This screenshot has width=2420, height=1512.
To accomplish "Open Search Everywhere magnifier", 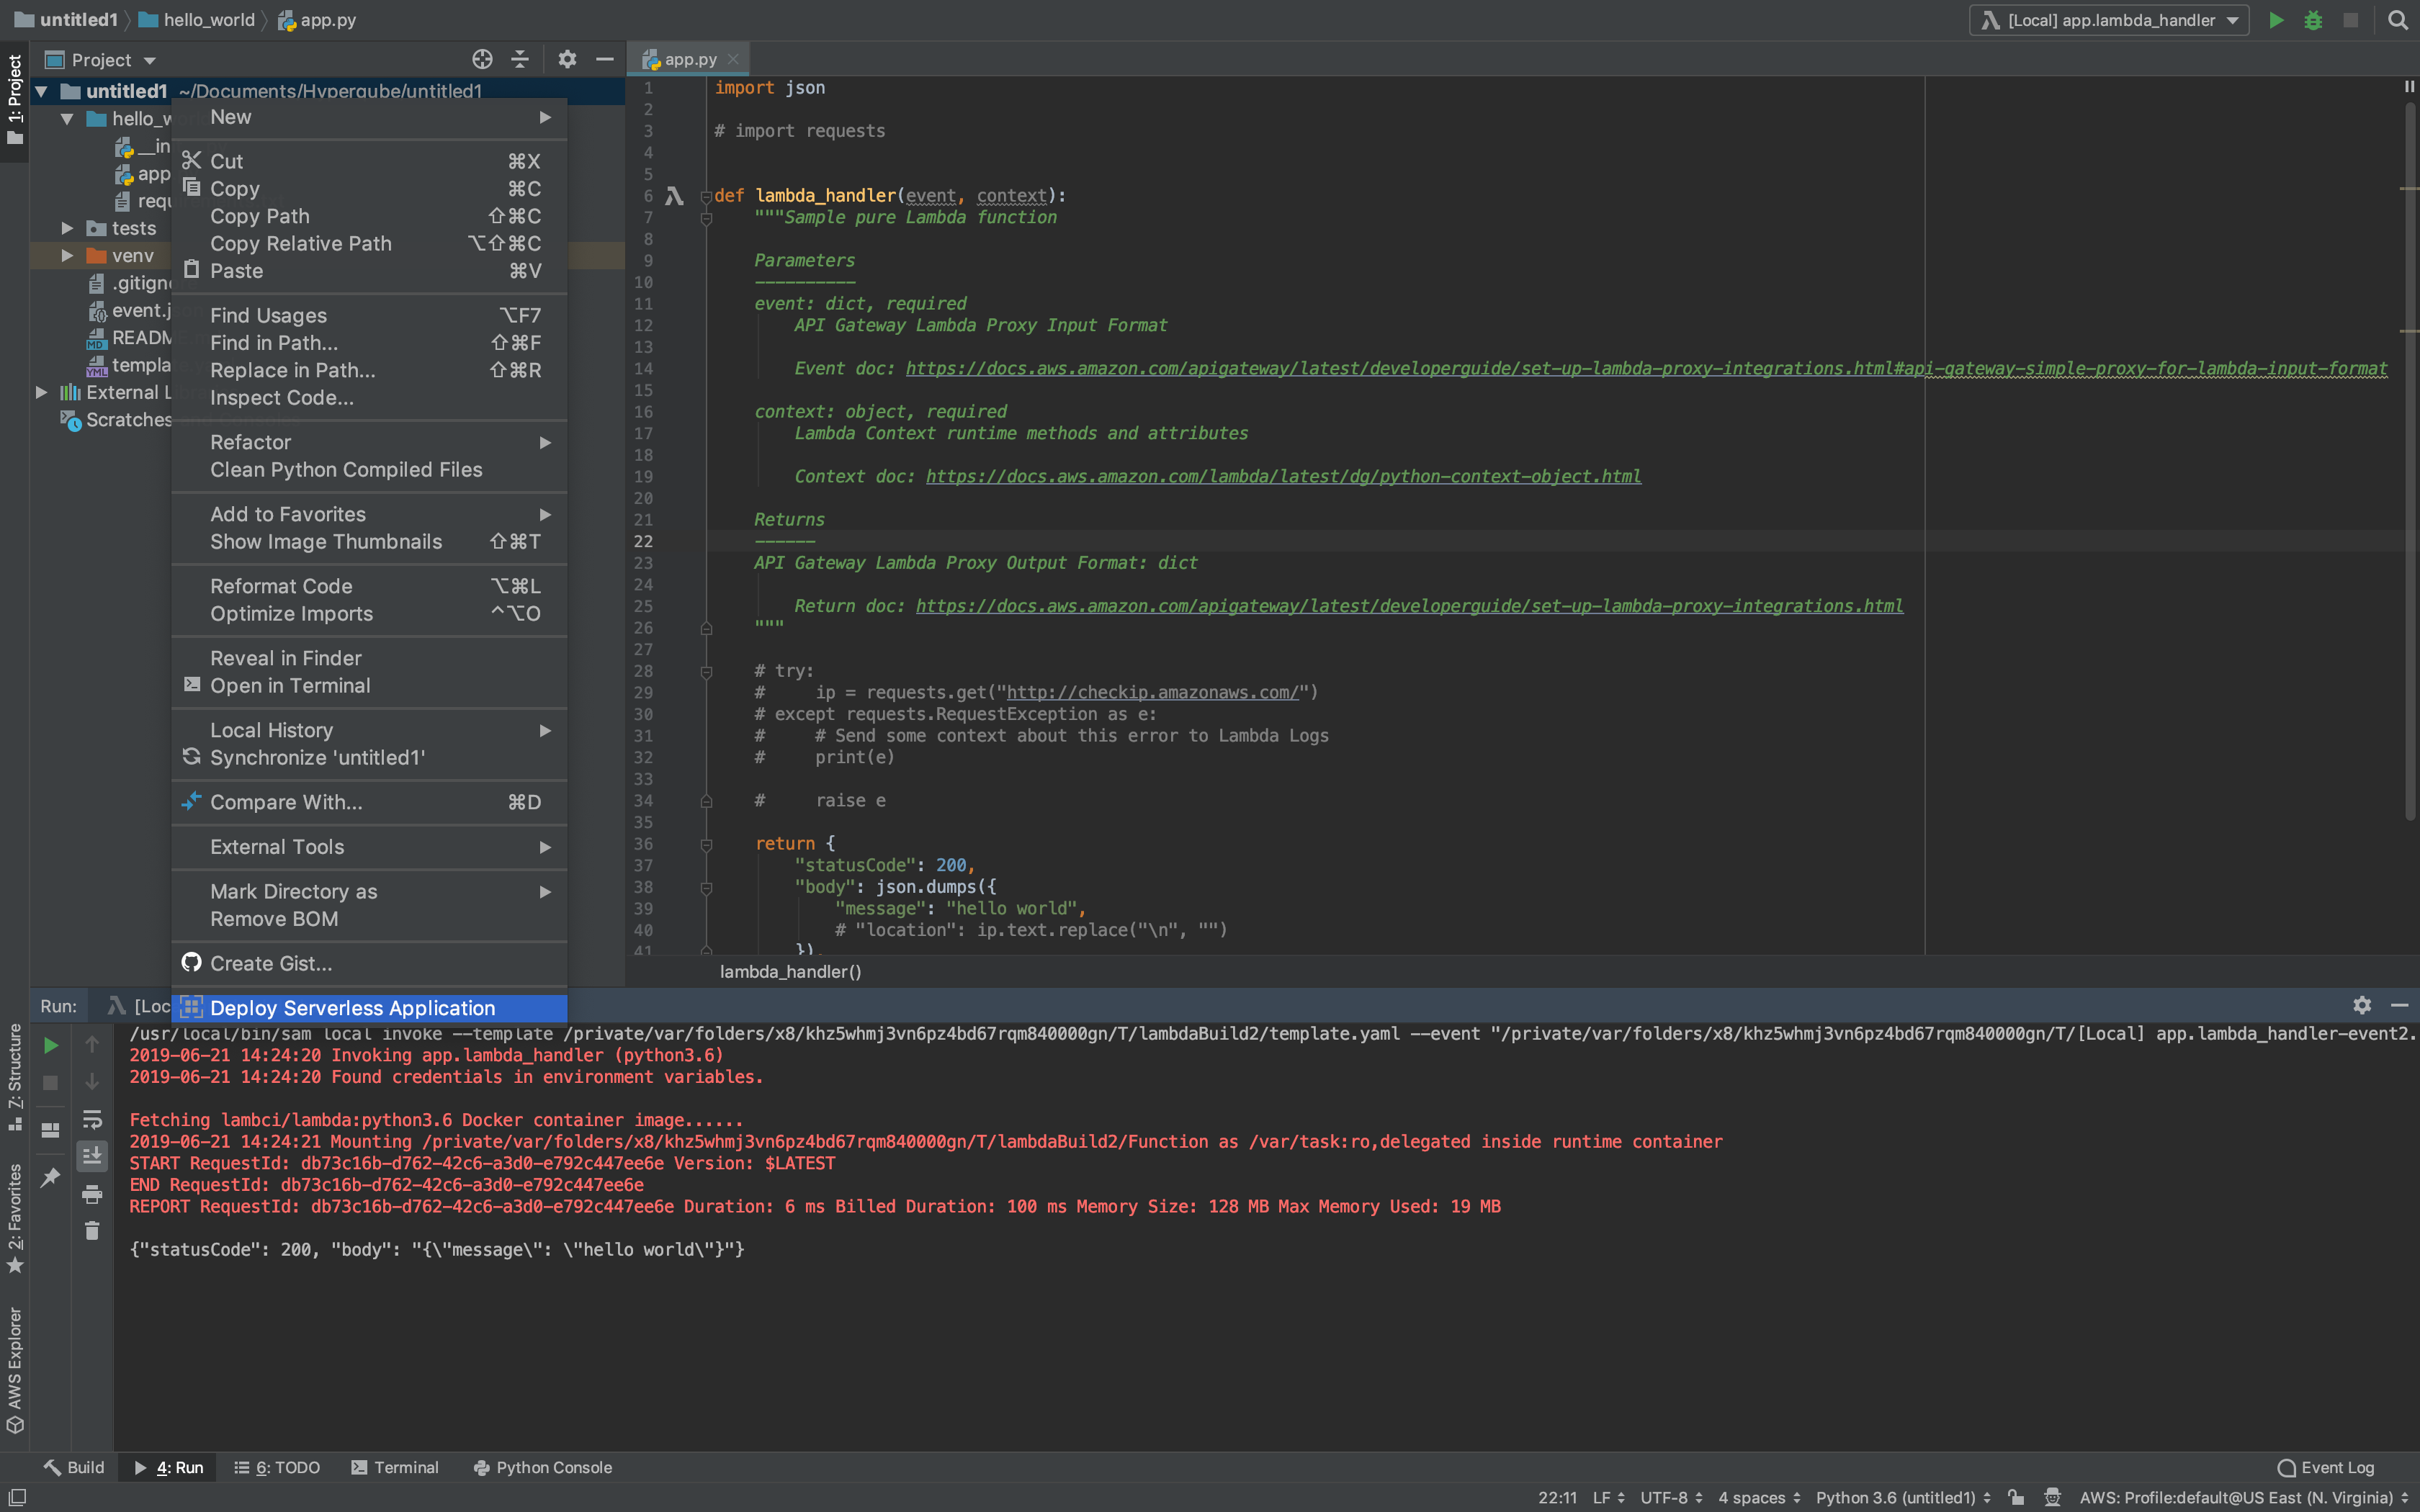I will tap(2397, 20).
